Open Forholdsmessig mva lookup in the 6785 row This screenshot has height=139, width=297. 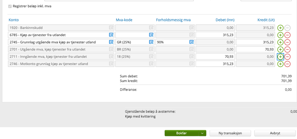click(192, 35)
